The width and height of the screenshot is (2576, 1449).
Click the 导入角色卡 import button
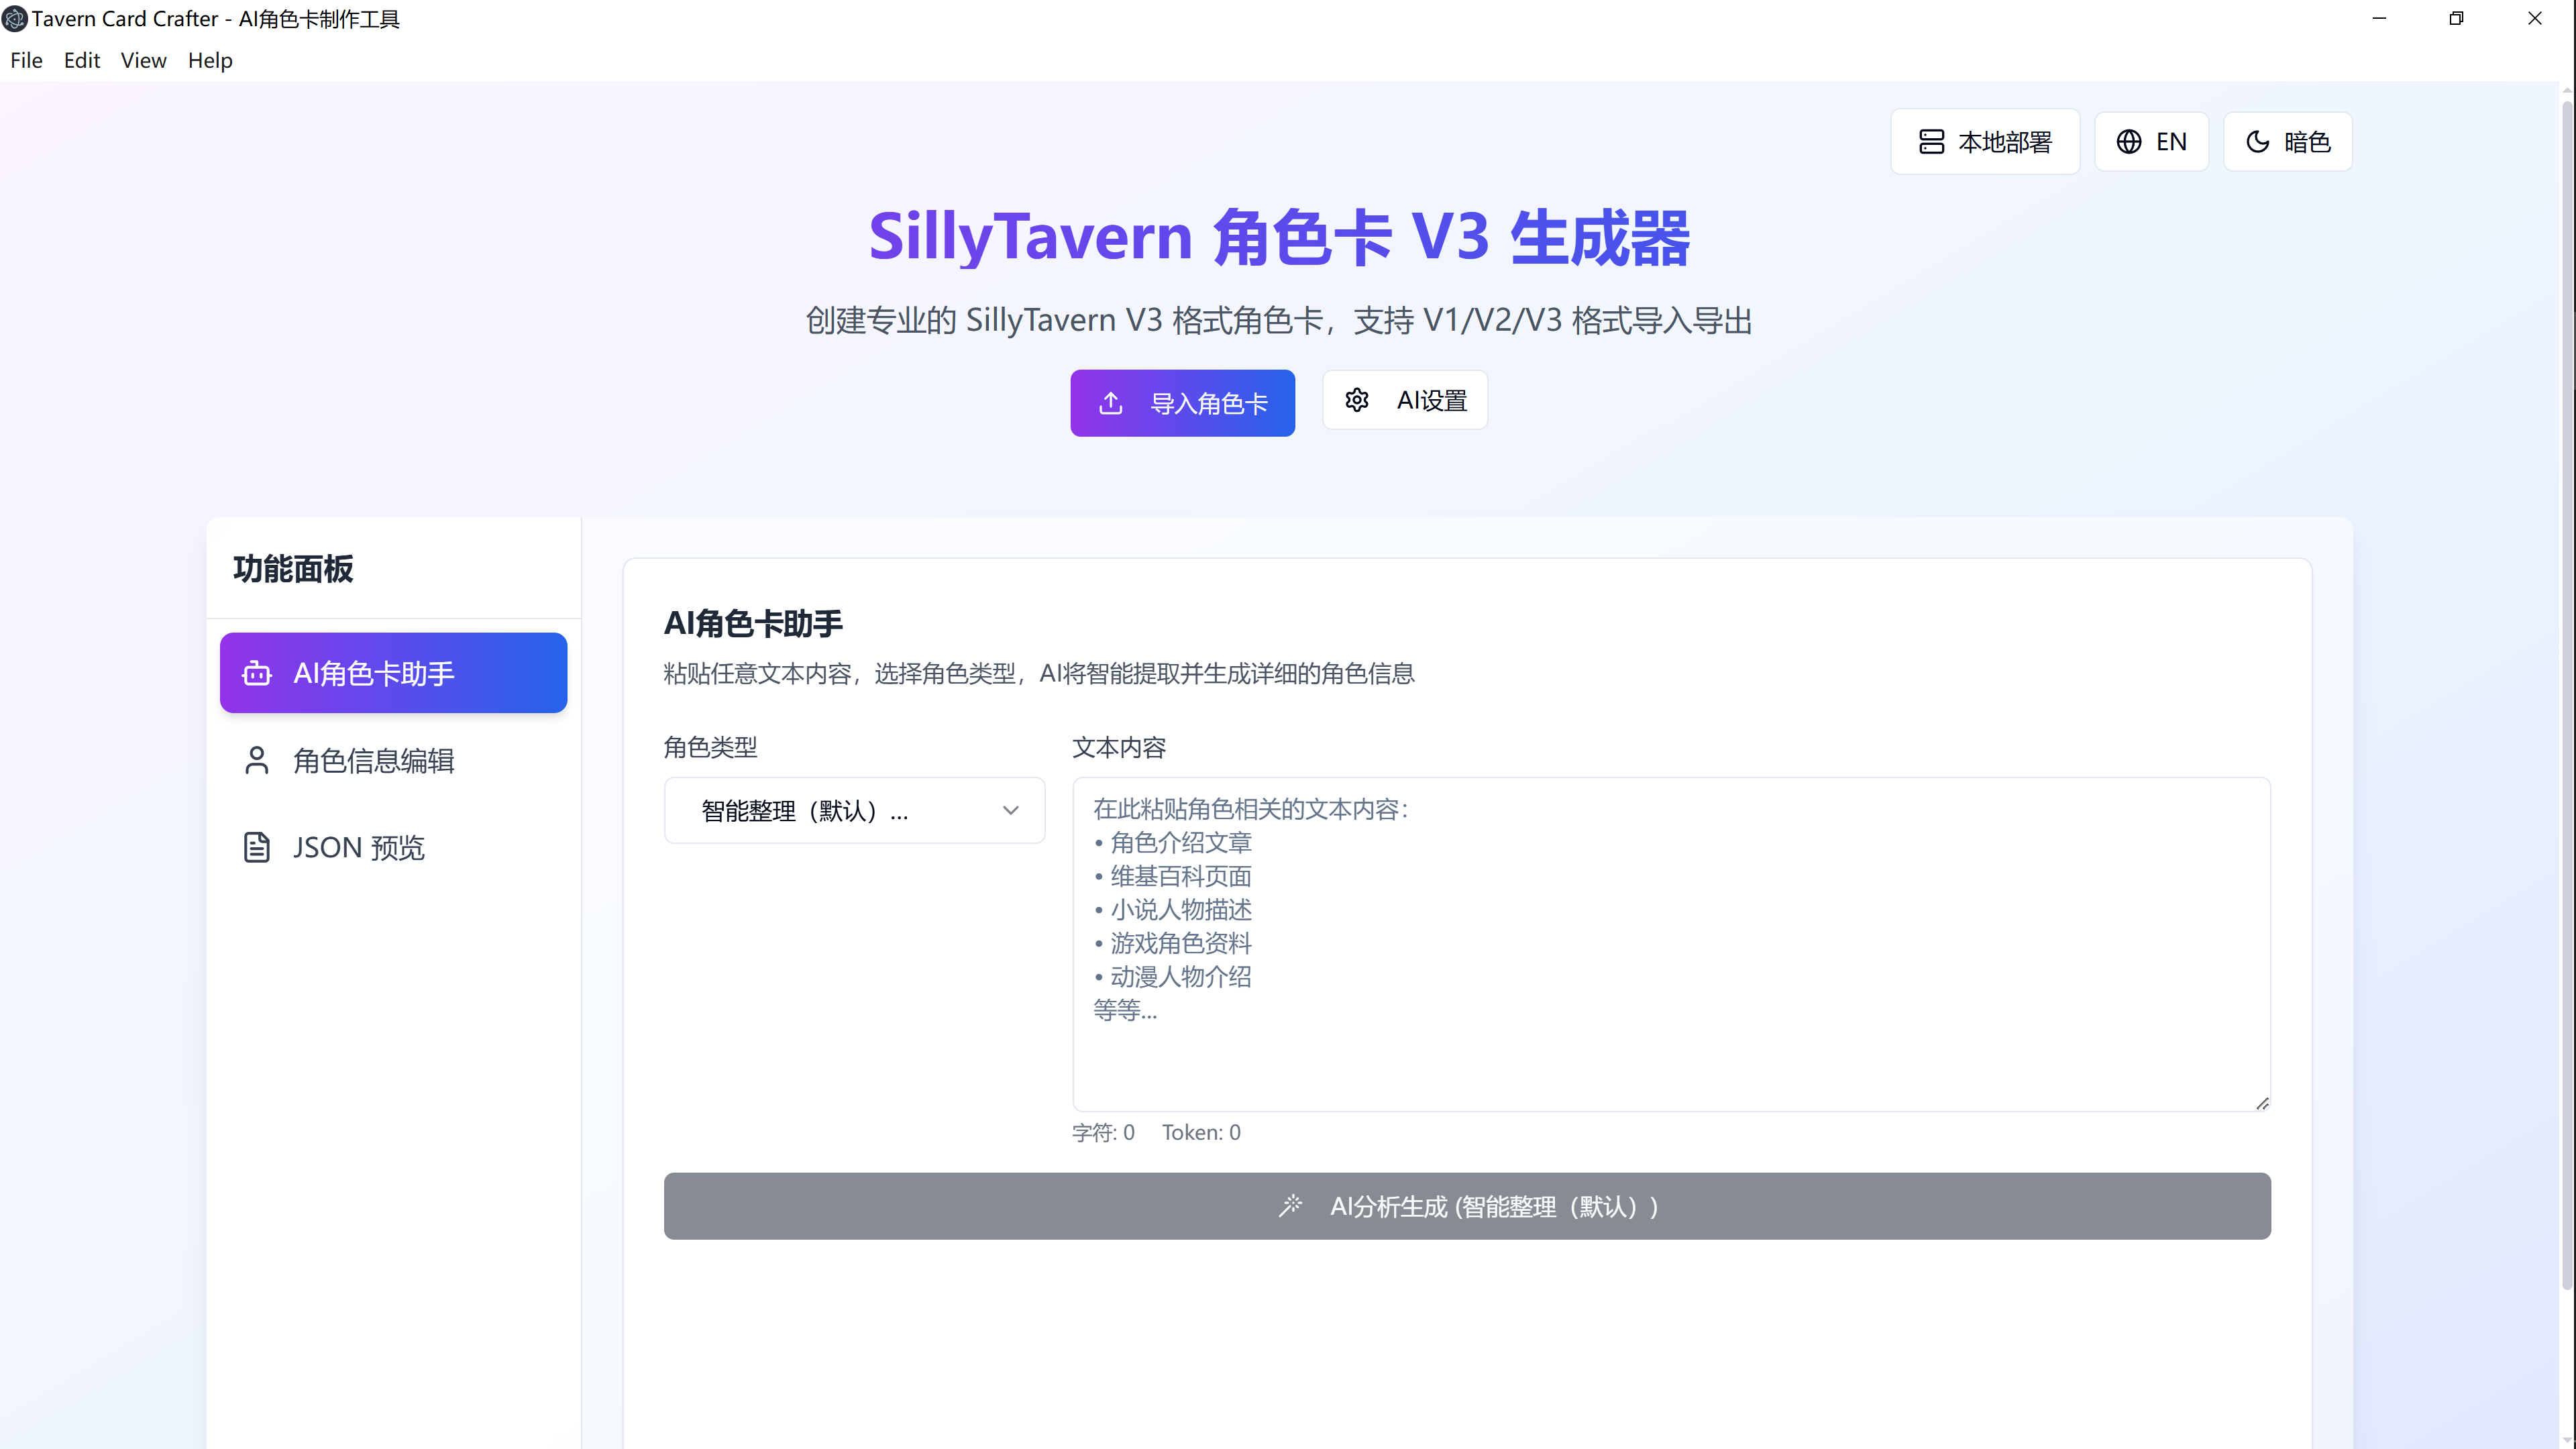(x=1182, y=403)
